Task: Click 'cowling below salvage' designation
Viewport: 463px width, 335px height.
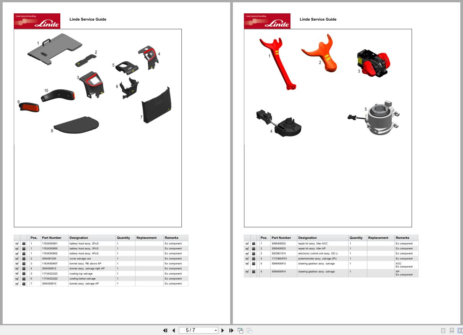Action: [82, 279]
